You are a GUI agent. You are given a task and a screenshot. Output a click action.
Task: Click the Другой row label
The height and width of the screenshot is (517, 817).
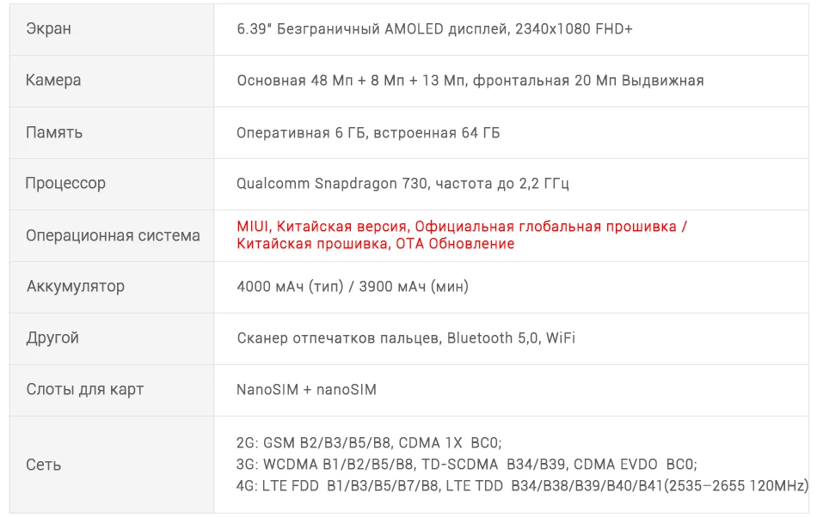click(52, 338)
